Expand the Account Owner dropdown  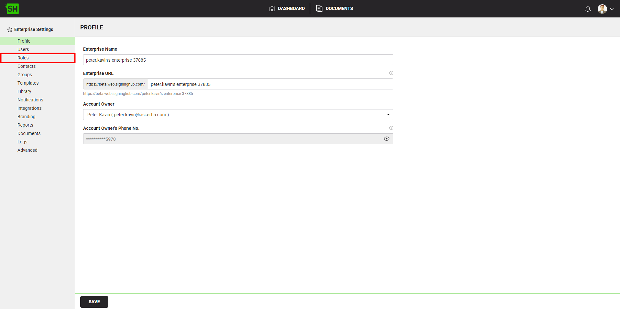point(388,115)
